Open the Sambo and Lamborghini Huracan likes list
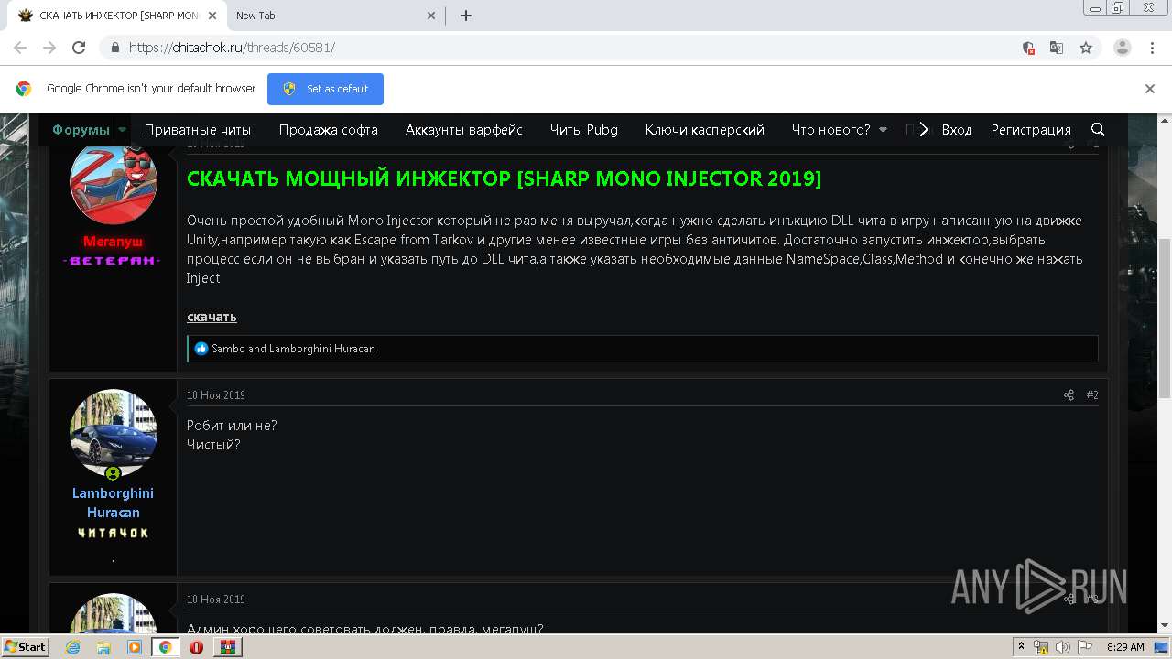Image resolution: width=1172 pixels, height=659 pixels. pos(293,349)
